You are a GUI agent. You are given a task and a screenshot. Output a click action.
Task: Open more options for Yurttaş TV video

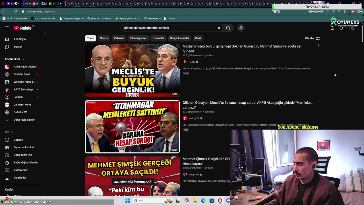318,102
